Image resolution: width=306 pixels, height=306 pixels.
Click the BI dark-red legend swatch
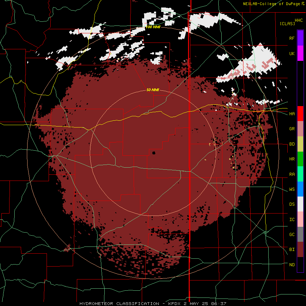tap(300, 250)
